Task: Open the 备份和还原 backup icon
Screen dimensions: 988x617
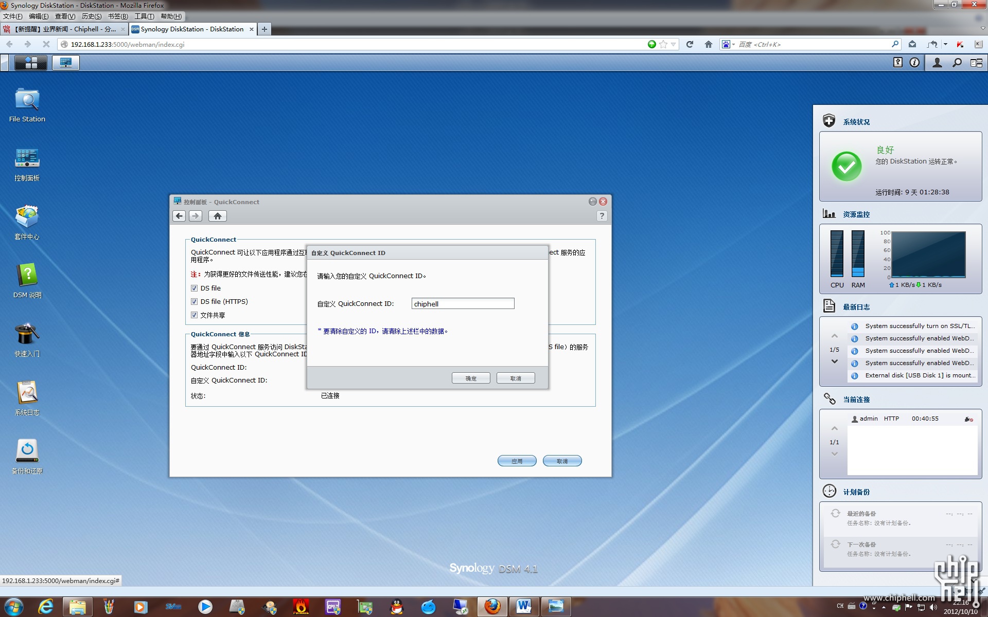Action: click(x=27, y=457)
